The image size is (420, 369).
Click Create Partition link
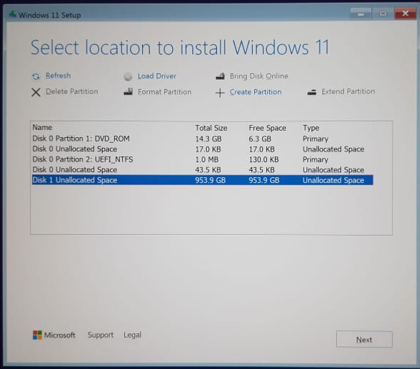coord(256,92)
